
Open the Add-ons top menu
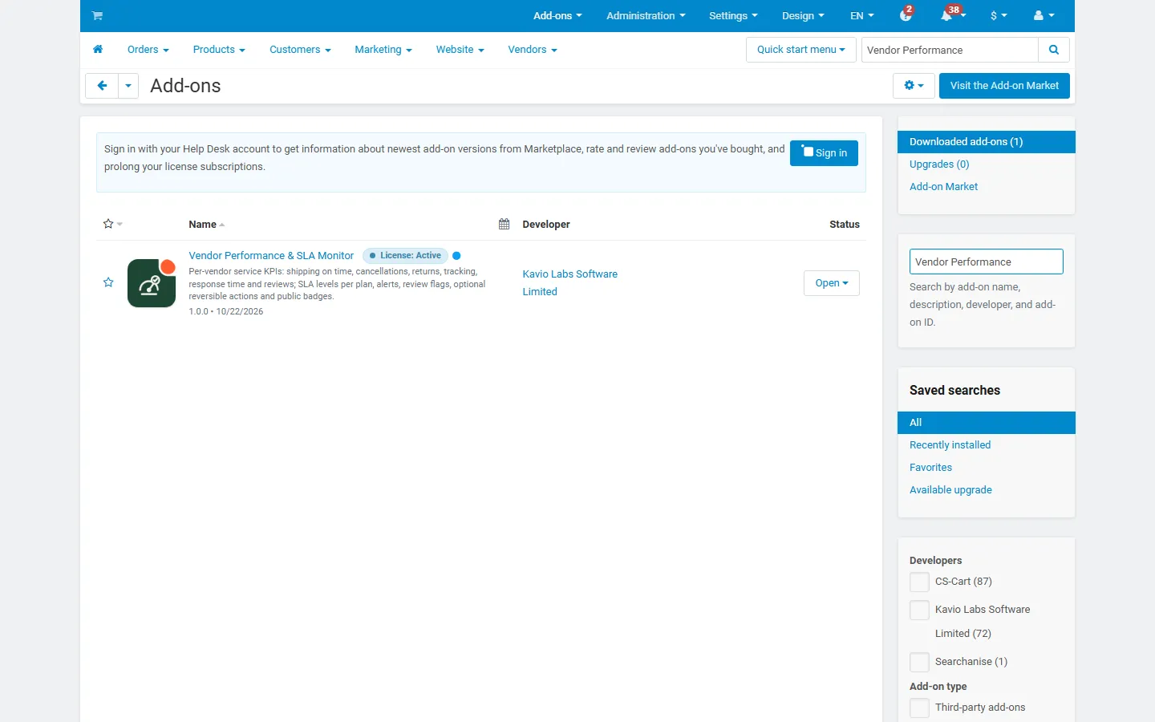[557, 16]
